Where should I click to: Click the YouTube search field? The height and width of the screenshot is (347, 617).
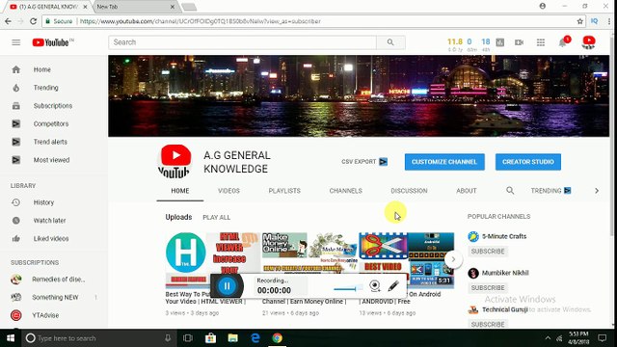click(242, 42)
